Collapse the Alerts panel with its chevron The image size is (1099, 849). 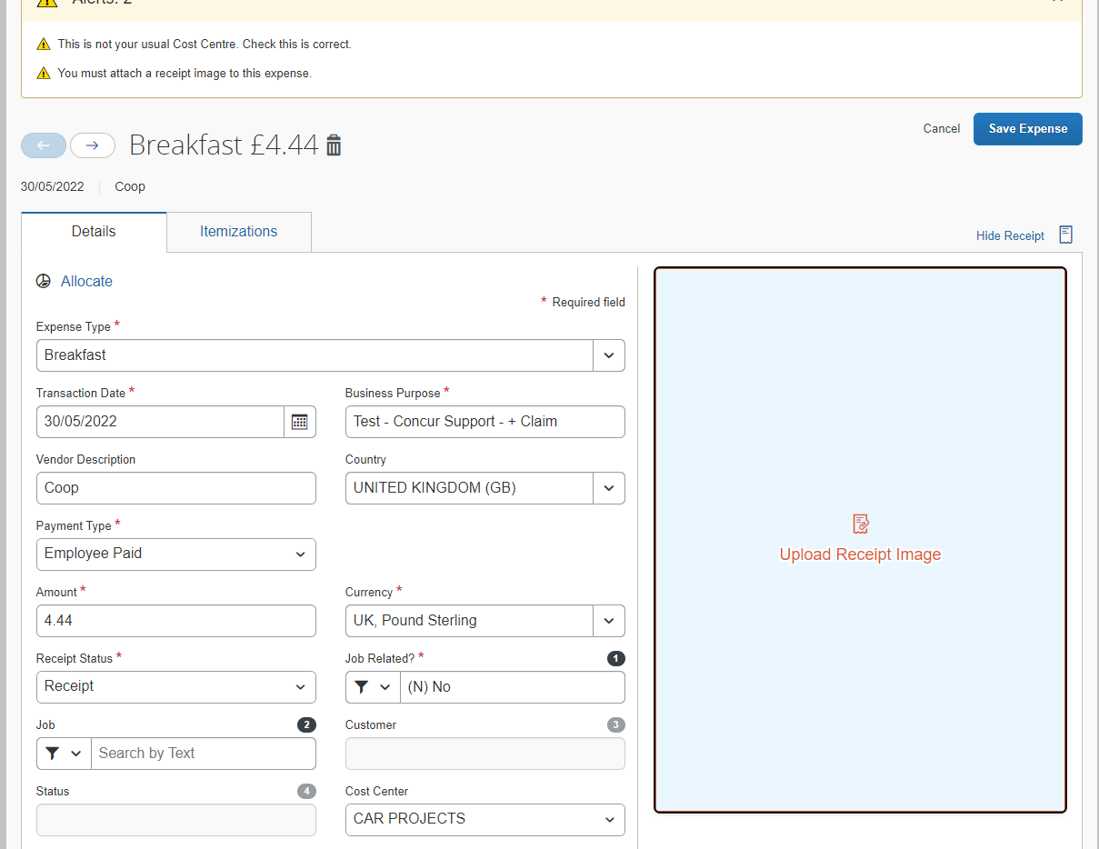coord(1057,3)
